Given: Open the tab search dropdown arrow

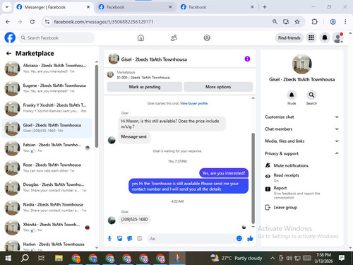Looking at the screenshot, I should (x=7, y=7).
